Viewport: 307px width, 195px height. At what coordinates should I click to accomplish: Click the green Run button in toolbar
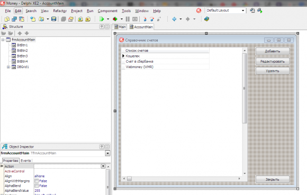[x=102, y=19]
